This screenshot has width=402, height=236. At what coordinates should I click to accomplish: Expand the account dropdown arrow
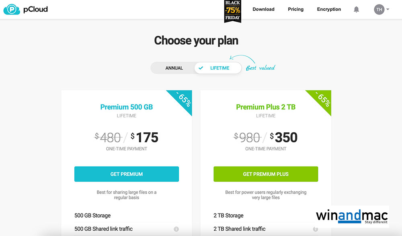pyautogui.click(x=388, y=9)
